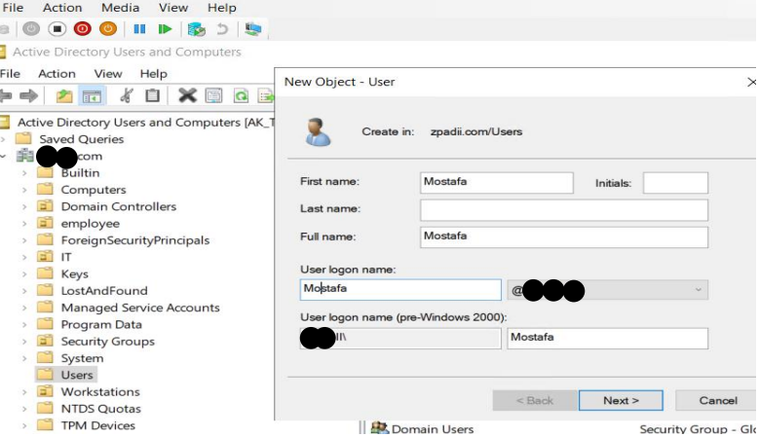Select the Domain Users list entry
Viewport: 759px width, 437px height.
point(433,429)
